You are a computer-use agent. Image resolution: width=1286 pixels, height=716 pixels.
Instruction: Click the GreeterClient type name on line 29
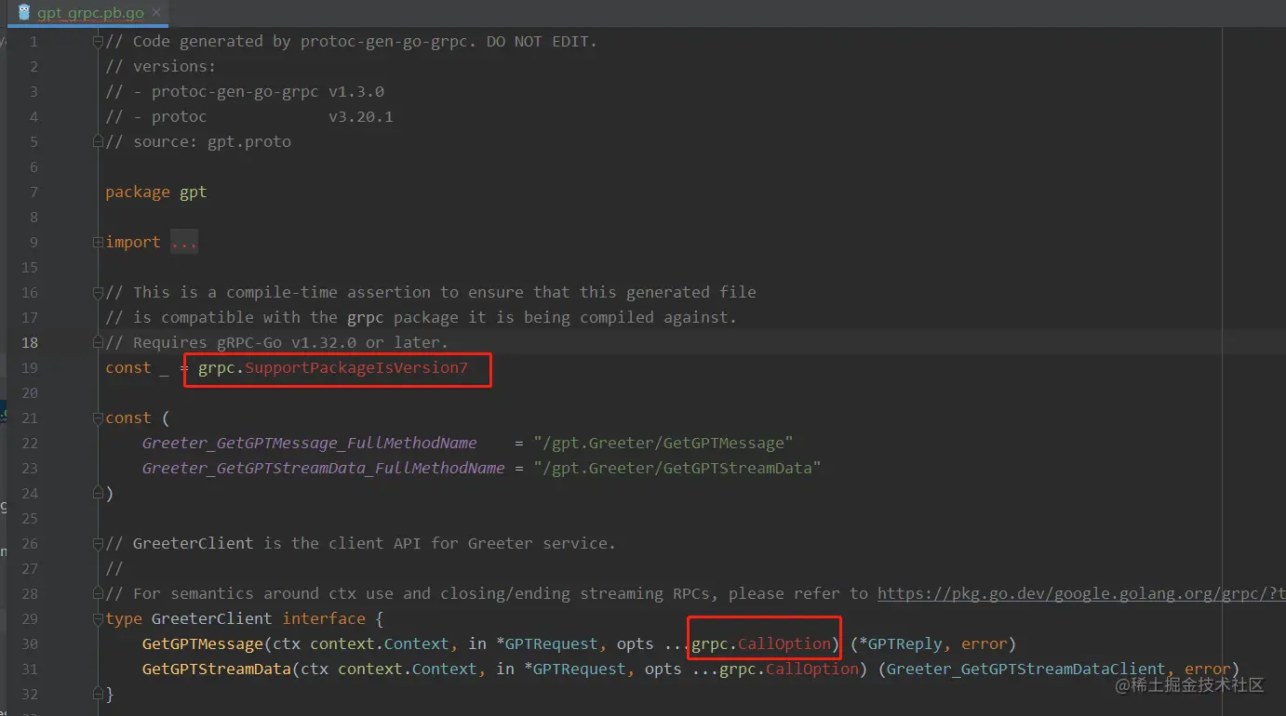click(212, 618)
